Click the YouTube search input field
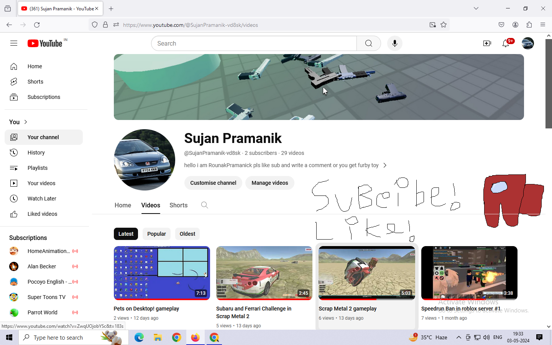552x345 pixels. (254, 43)
